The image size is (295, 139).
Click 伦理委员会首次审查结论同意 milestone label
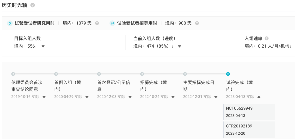tap(27, 86)
